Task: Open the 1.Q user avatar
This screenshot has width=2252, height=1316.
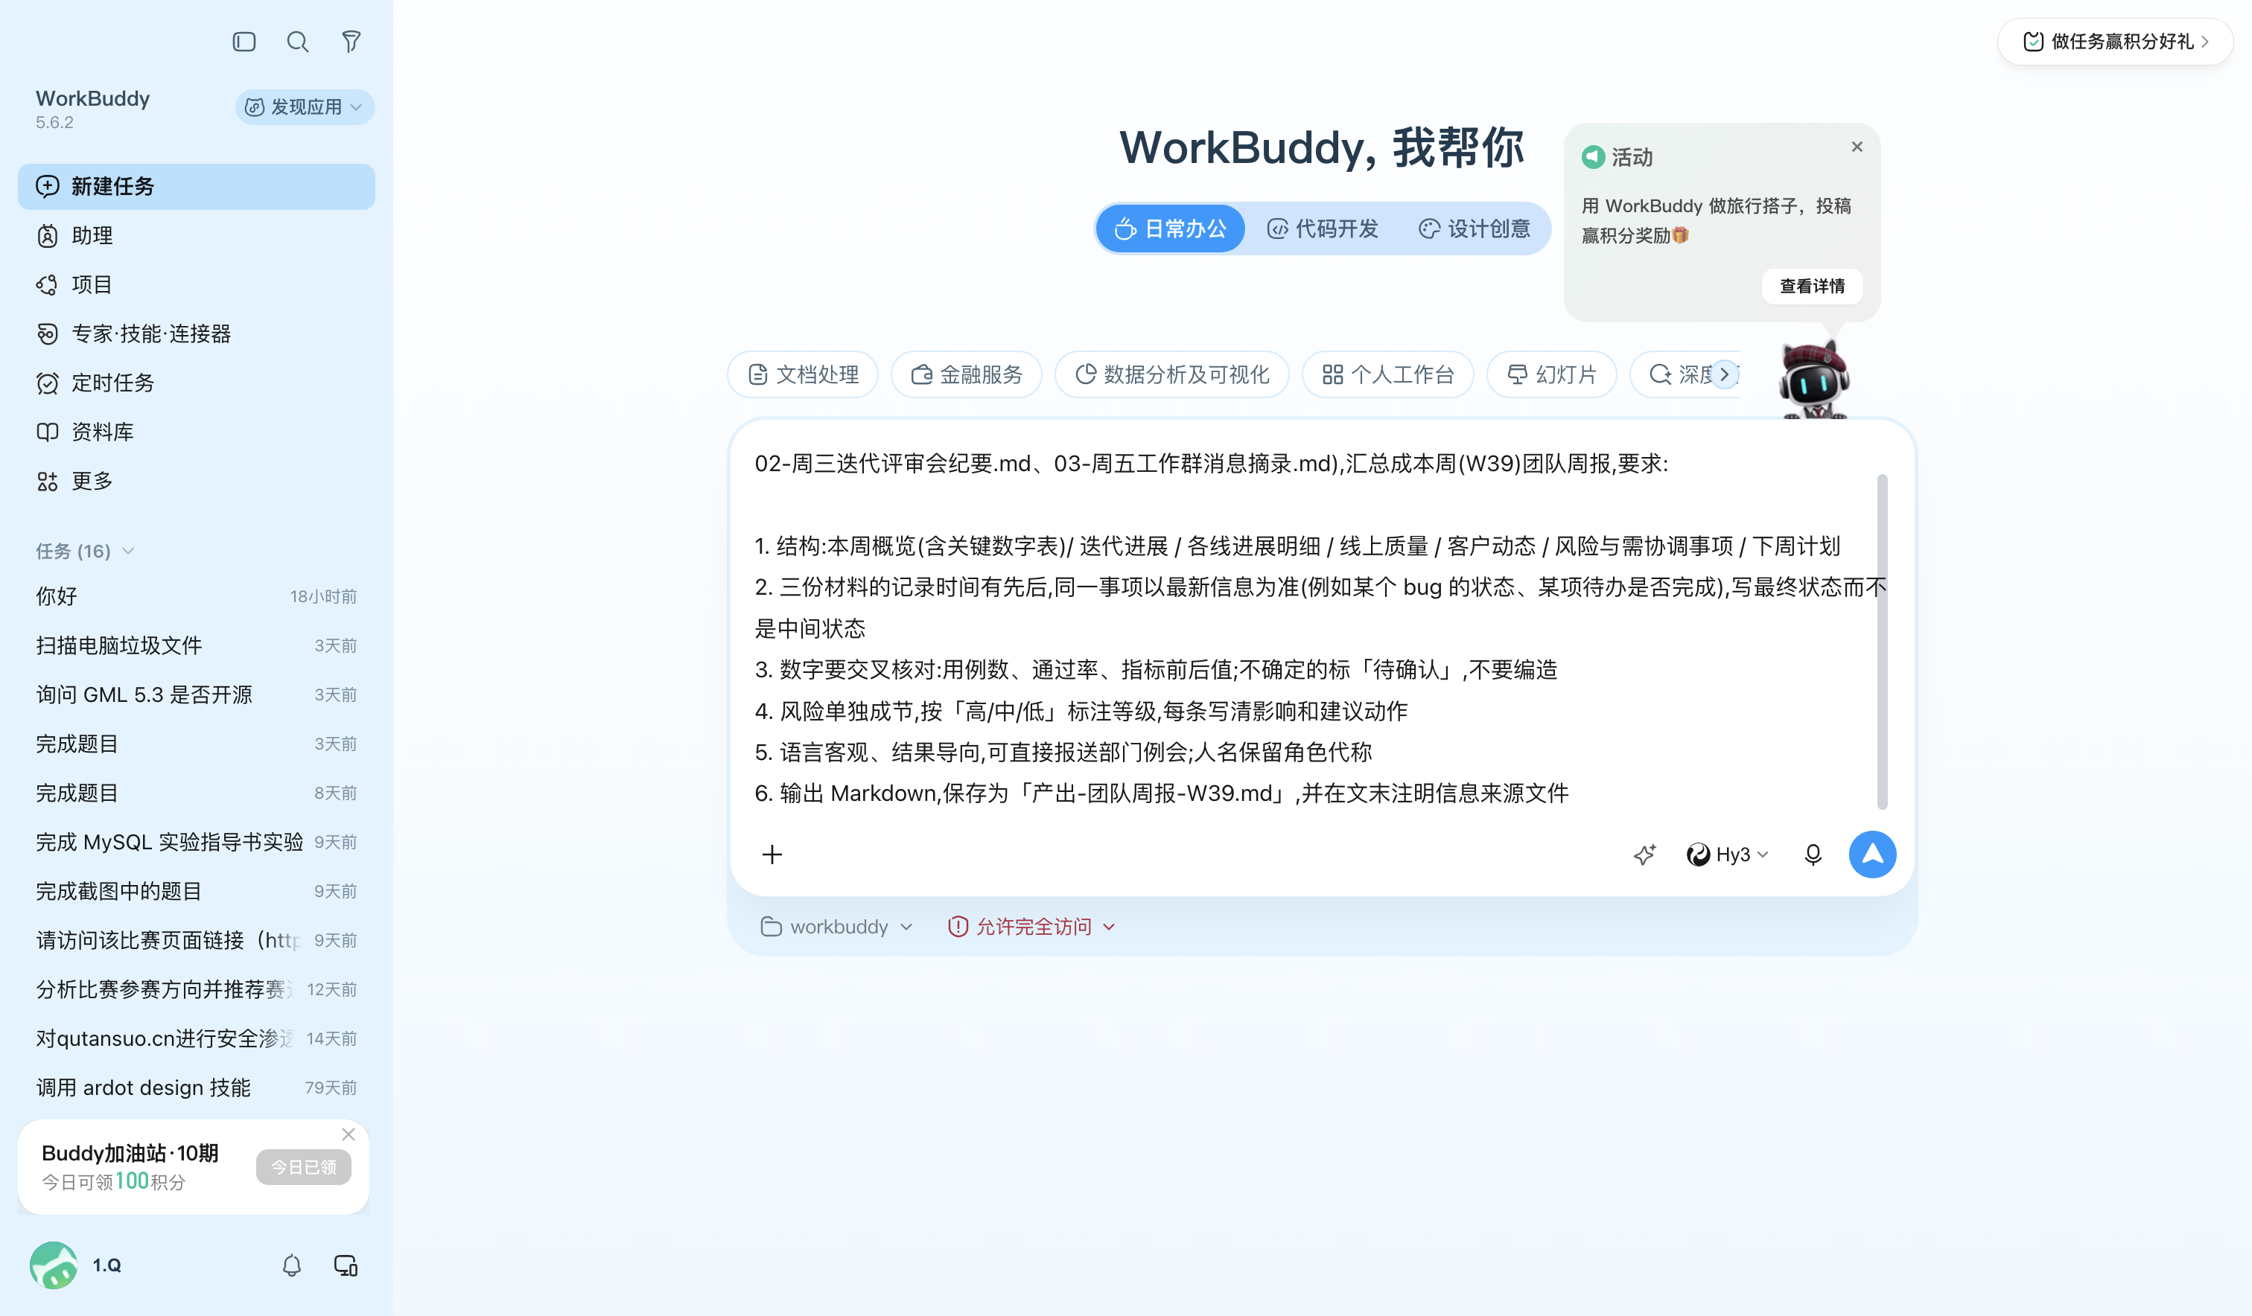Action: click(x=53, y=1265)
